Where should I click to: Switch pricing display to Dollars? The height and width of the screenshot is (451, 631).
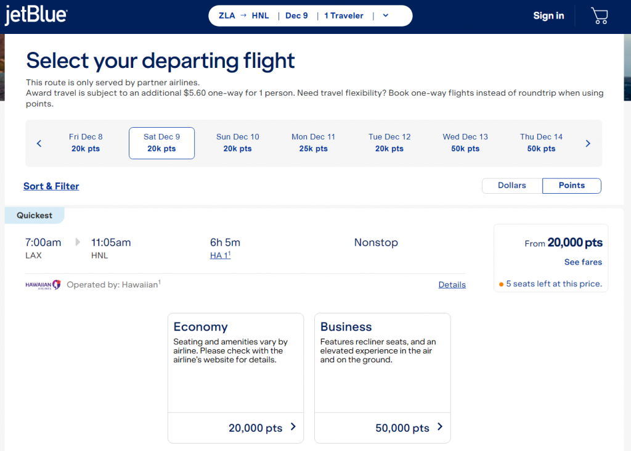512,185
